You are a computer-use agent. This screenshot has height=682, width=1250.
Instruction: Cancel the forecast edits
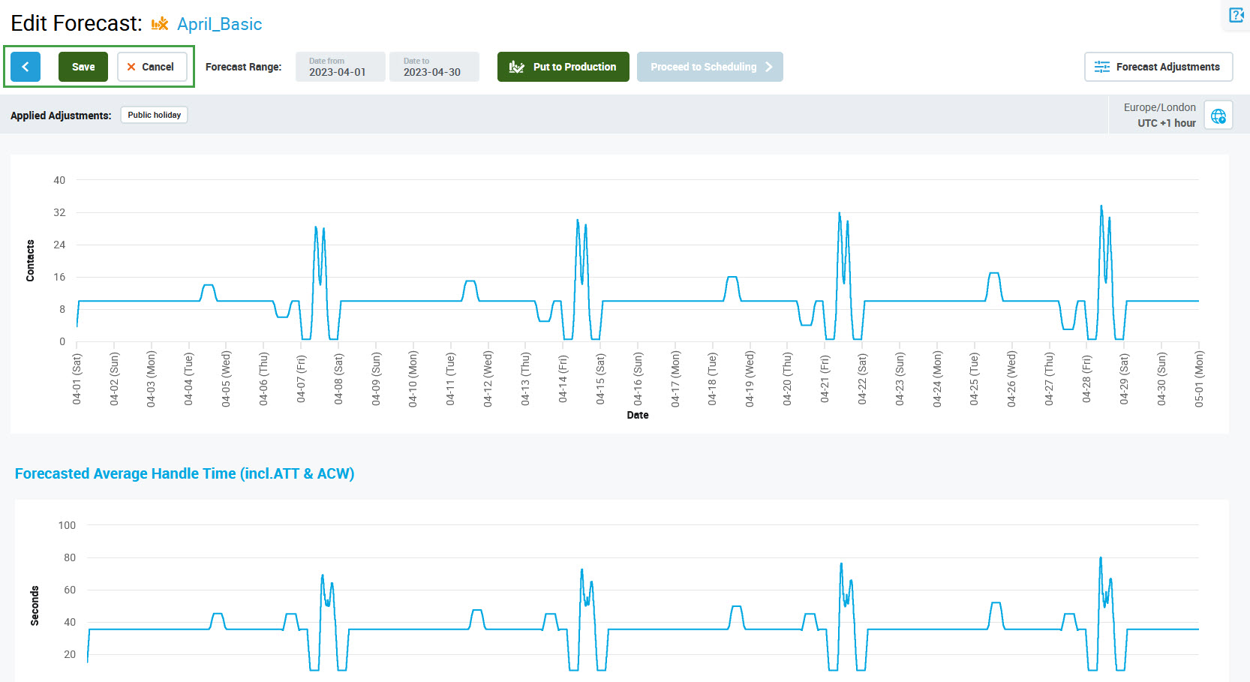click(152, 67)
